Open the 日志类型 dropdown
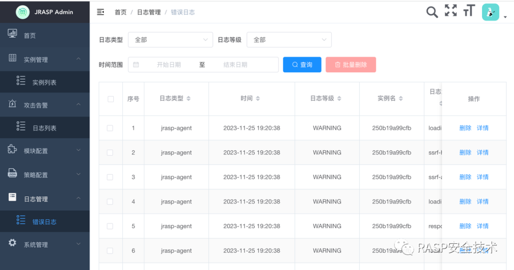 pos(170,39)
